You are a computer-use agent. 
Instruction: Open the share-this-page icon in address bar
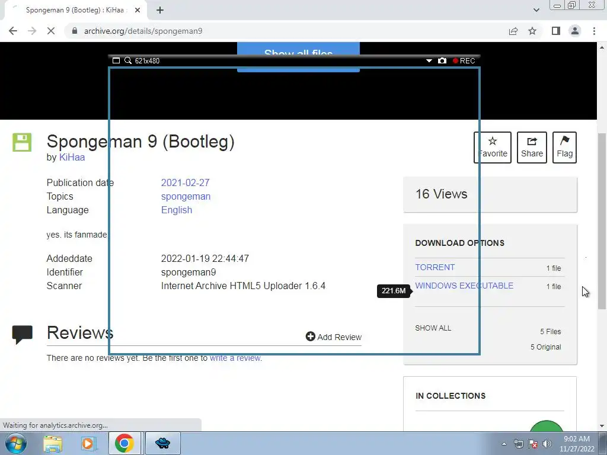click(513, 31)
